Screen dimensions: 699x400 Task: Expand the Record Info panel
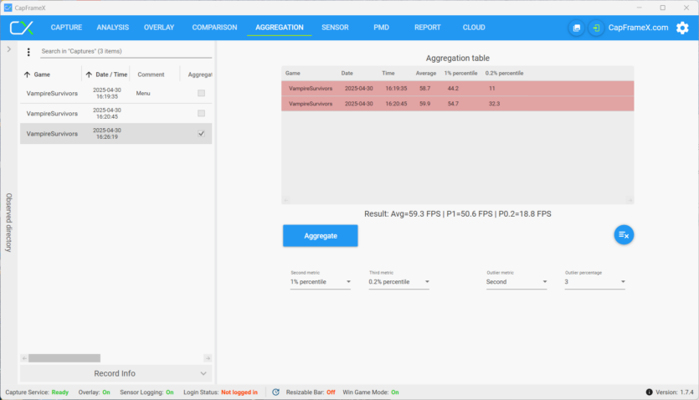coord(116,373)
